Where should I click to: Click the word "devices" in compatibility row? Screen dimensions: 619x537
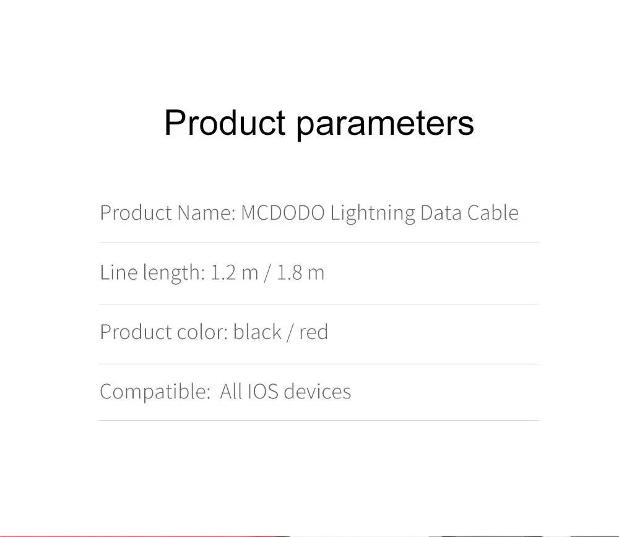click(317, 392)
